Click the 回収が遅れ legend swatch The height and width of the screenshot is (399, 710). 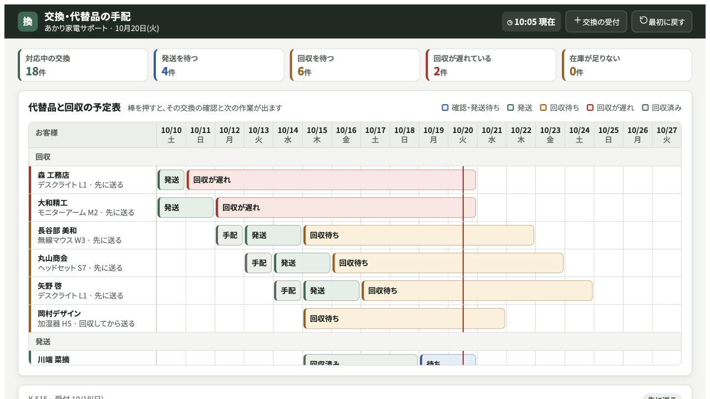coord(590,108)
